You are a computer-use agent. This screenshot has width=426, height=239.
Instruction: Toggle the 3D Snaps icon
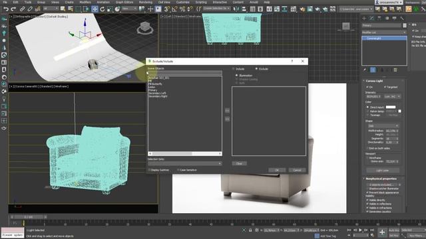(167, 9)
